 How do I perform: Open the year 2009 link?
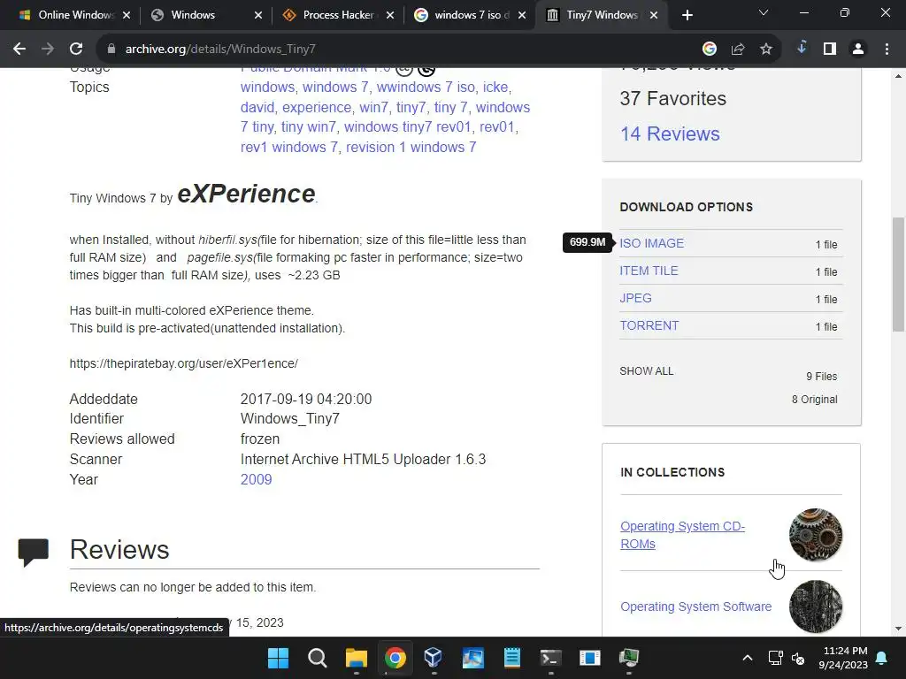tap(256, 480)
